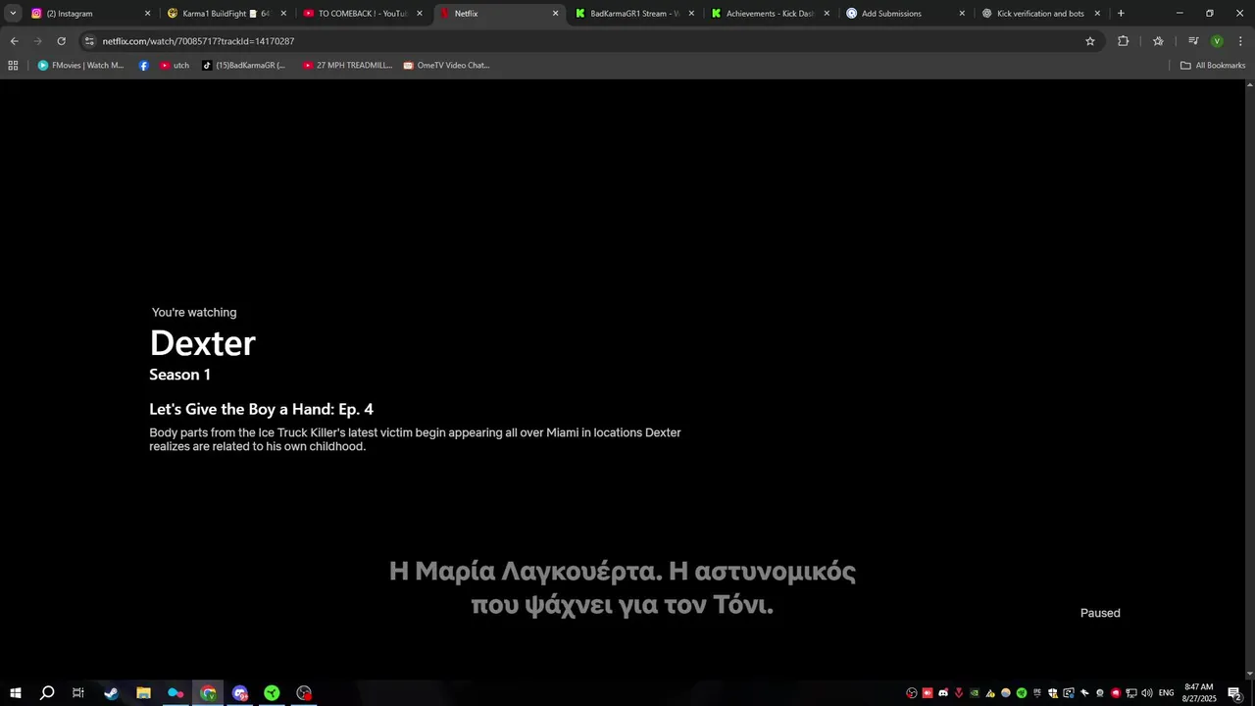Open the notification center icon
Screen dimensions: 1255x706
point(1234,693)
